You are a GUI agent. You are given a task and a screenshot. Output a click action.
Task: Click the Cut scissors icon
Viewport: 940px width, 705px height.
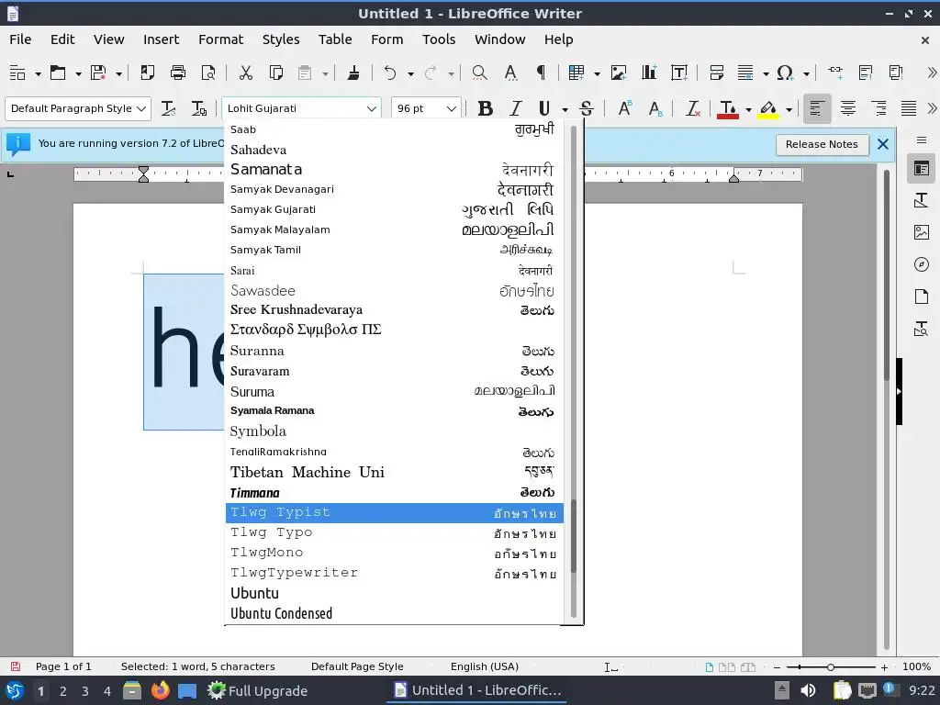[246, 73]
